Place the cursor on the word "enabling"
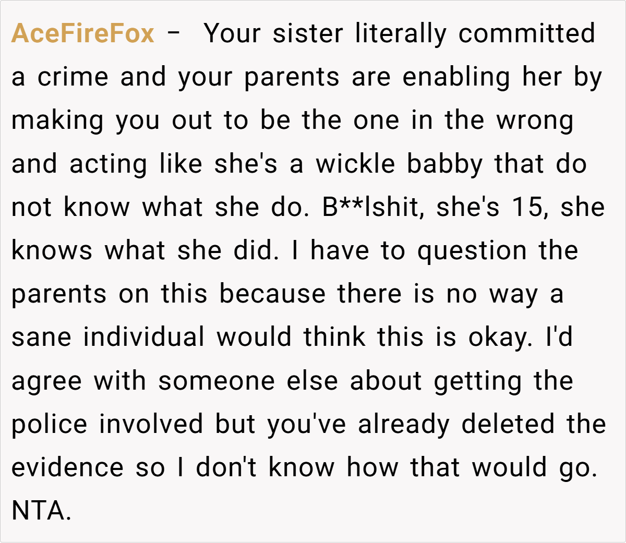Image resolution: width=626 pixels, height=543 pixels. click(x=456, y=77)
